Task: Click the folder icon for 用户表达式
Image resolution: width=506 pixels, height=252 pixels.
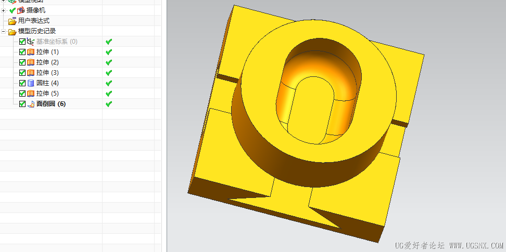Action: [12, 21]
